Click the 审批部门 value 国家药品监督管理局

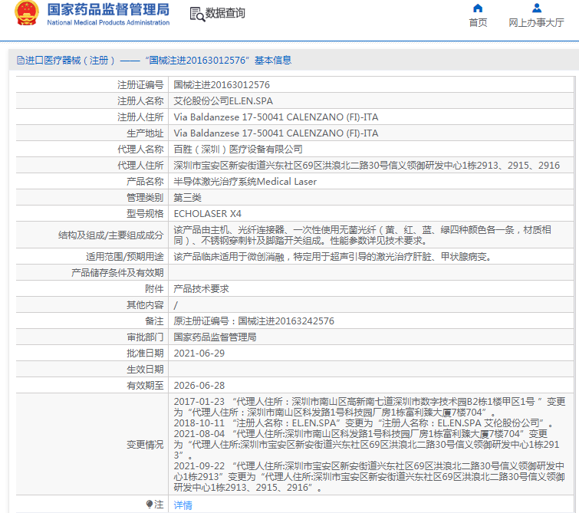[x=215, y=337]
